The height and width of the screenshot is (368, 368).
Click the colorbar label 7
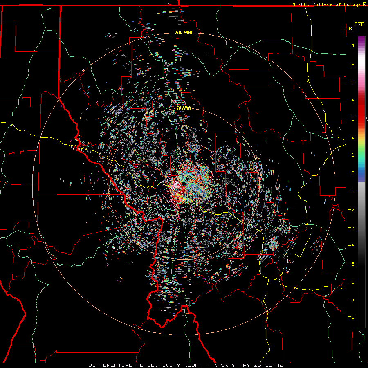pyautogui.click(x=353, y=46)
